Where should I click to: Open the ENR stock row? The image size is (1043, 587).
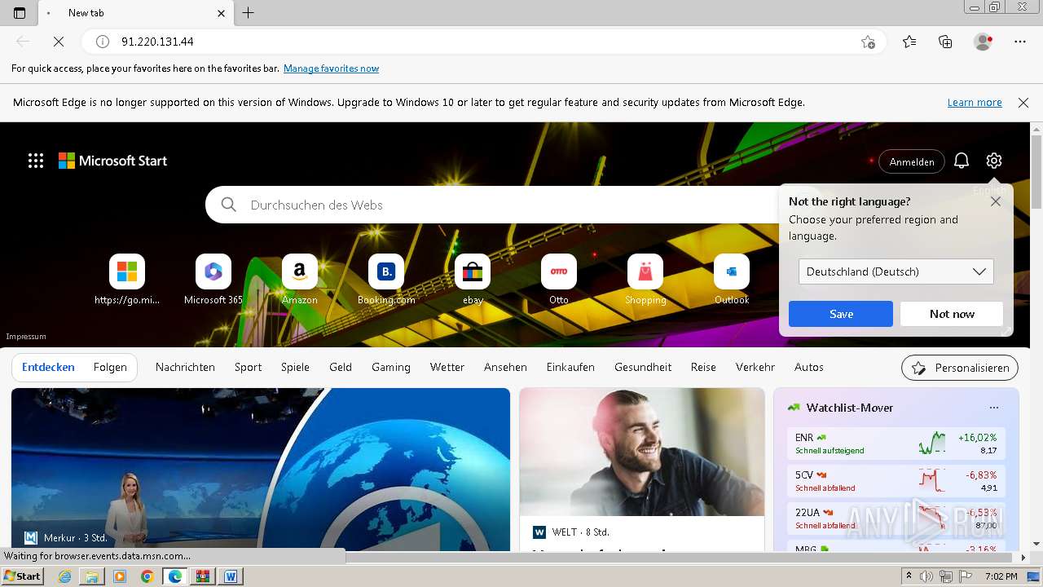pyautogui.click(x=896, y=444)
